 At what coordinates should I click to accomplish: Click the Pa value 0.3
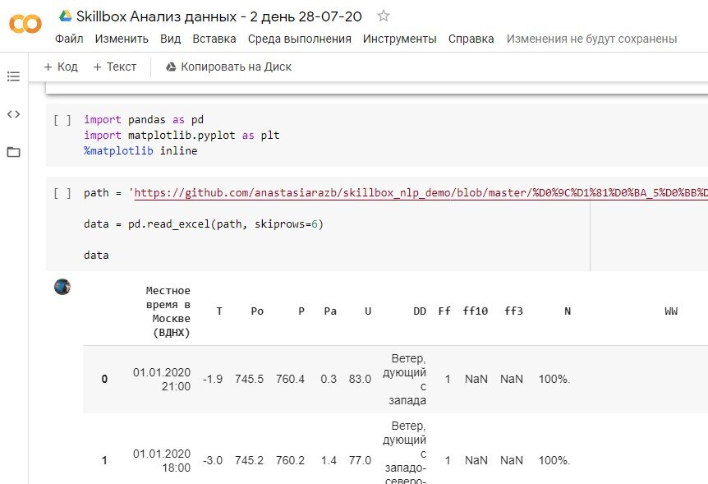329,379
